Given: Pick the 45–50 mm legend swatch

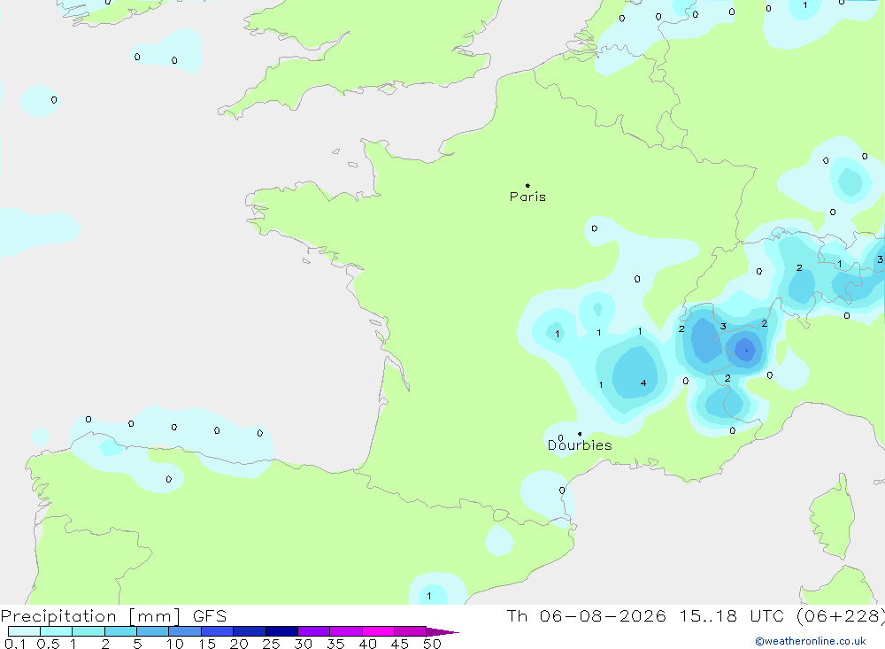Looking at the screenshot, I should tap(411, 631).
